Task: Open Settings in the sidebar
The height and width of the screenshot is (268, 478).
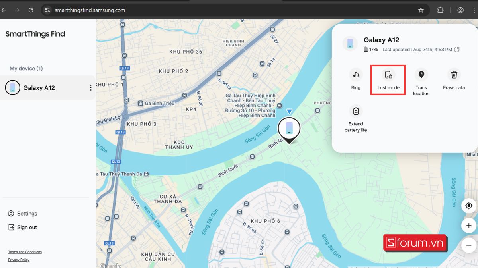Action: click(23, 214)
